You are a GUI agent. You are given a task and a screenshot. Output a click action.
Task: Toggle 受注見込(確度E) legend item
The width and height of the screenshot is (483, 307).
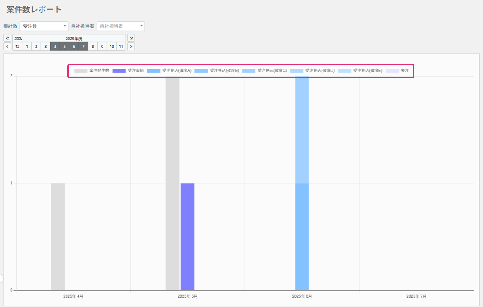click(361, 71)
